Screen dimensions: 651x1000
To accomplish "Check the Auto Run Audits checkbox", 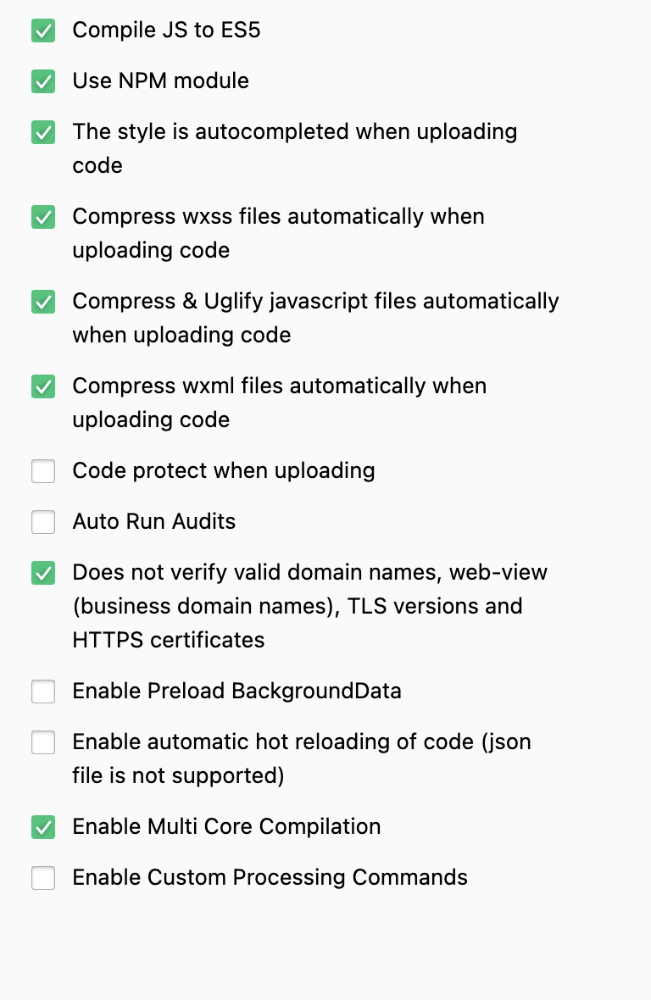I will [43, 522].
